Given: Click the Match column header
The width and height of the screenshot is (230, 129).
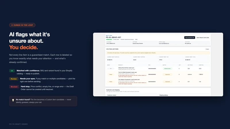Looking at the screenshot, I should pos(164,65).
